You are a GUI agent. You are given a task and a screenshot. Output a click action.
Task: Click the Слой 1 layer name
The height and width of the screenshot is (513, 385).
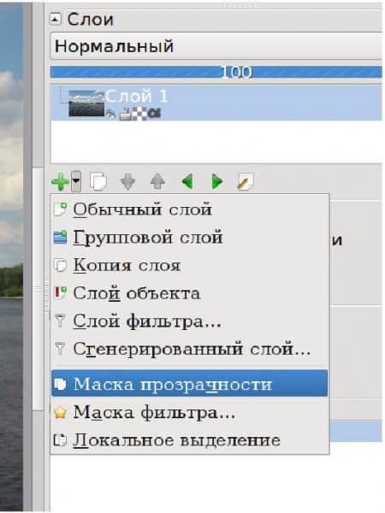136,96
